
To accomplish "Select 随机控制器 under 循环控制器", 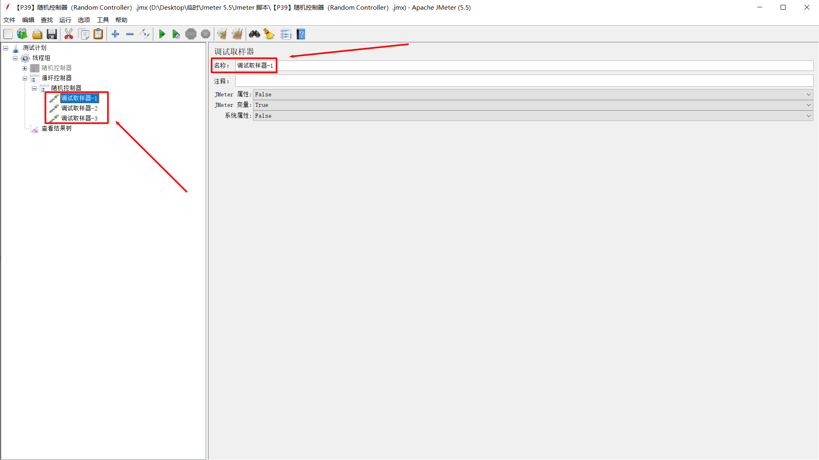I will pyautogui.click(x=66, y=88).
